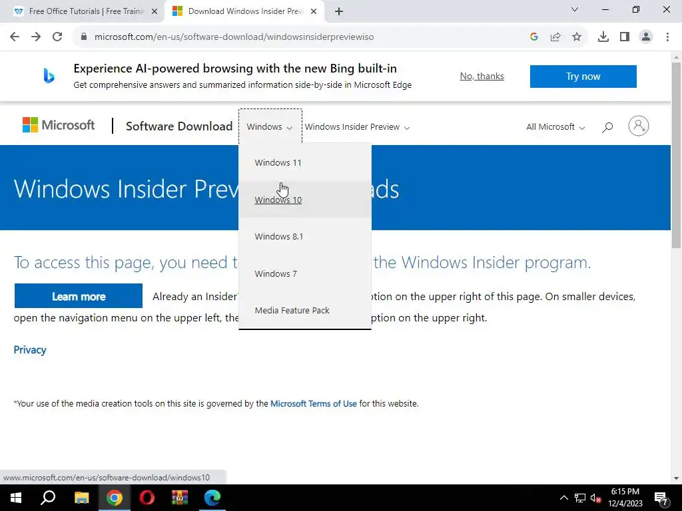Open site search magnifier icon
Image resolution: width=682 pixels, height=511 pixels.
click(x=607, y=127)
